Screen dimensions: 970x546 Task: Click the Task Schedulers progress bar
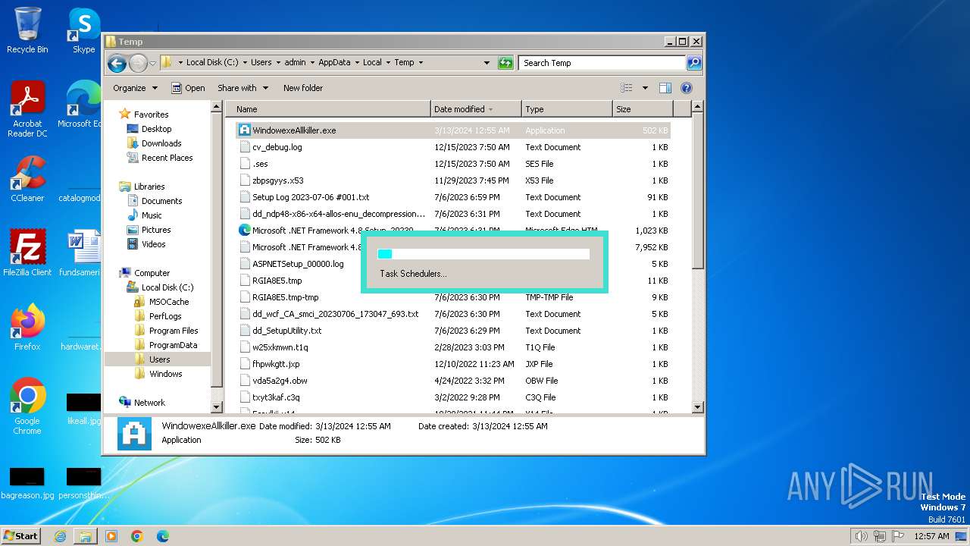tap(483, 254)
